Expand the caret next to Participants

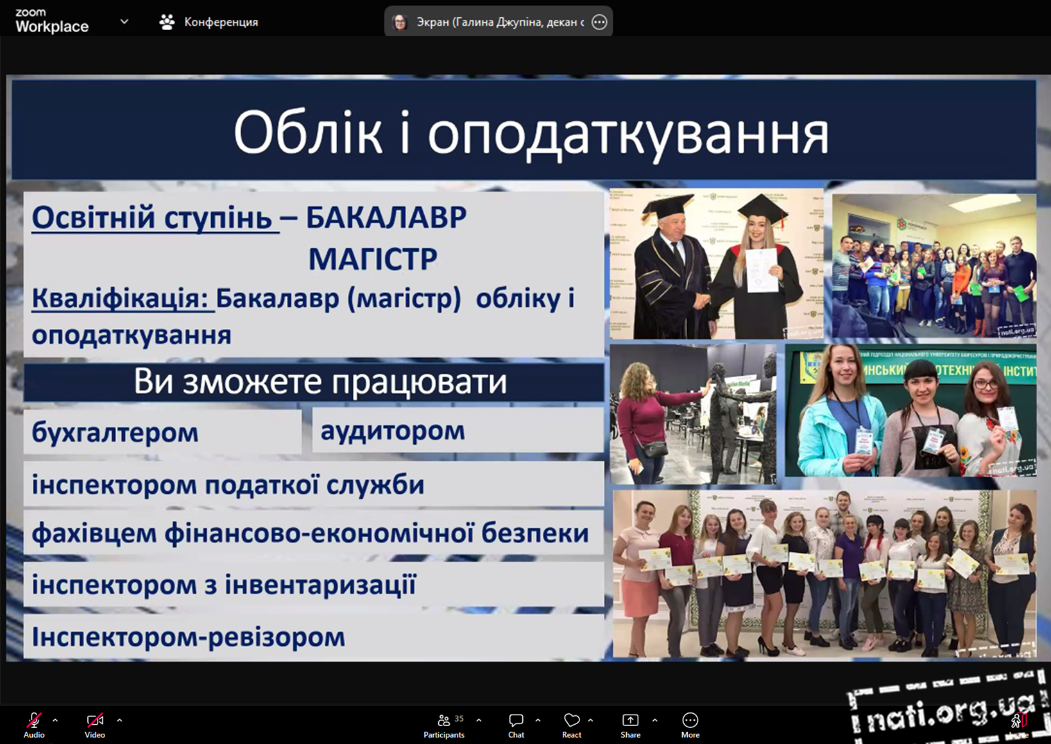tap(479, 720)
